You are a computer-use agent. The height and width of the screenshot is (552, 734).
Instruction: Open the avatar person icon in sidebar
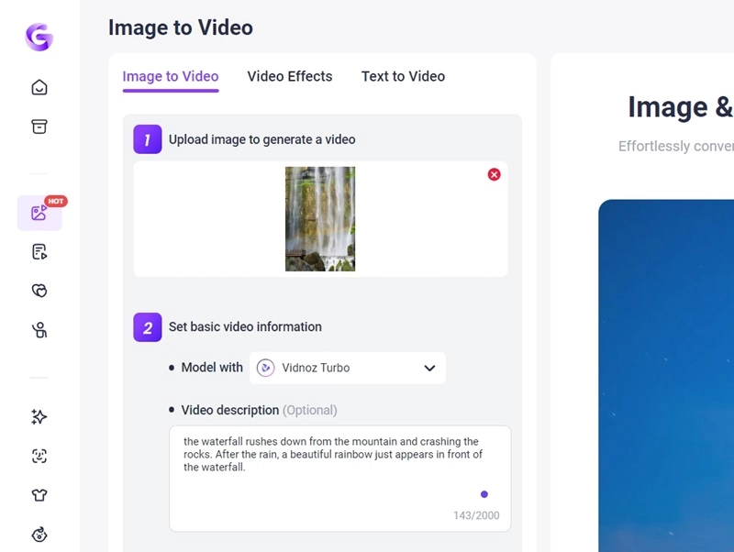[x=39, y=330]
